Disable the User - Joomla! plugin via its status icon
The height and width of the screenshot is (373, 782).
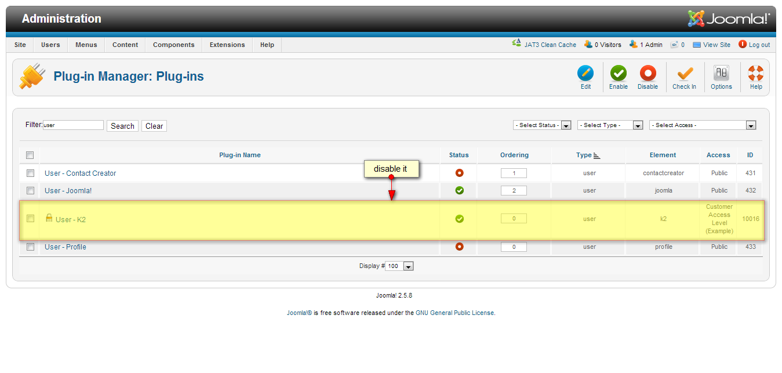459,190
